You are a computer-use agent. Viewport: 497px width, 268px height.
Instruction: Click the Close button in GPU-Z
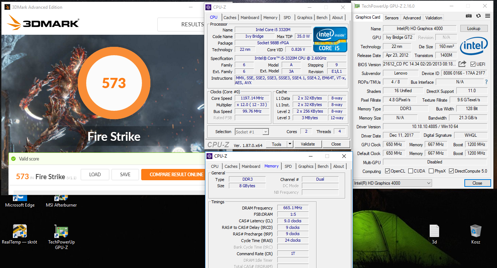(477, 183)
